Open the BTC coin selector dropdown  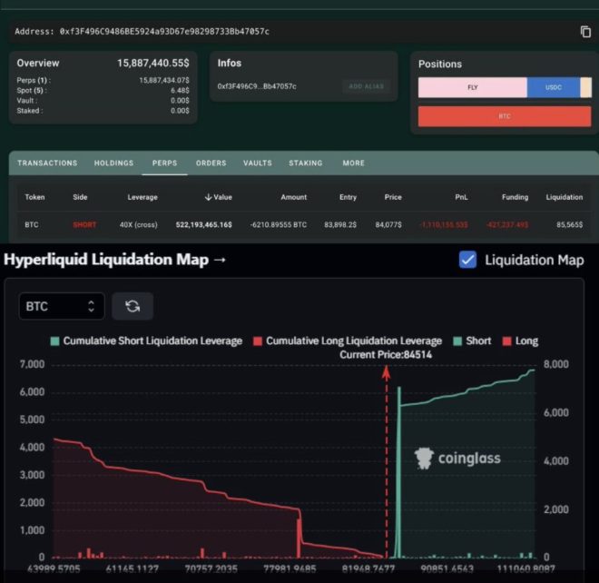[62, 306]
